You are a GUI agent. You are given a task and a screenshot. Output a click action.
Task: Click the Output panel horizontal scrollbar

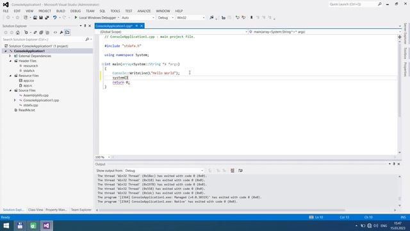tap(222, 210)
